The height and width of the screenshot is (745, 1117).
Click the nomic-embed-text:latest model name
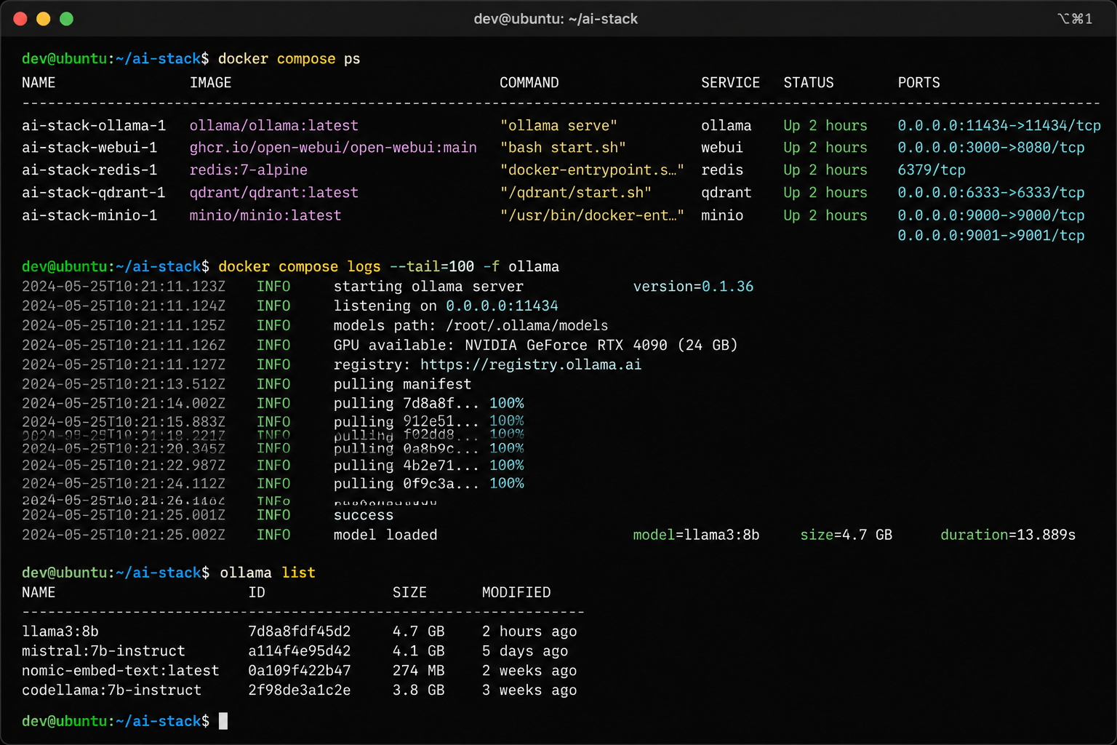[121, 671]
